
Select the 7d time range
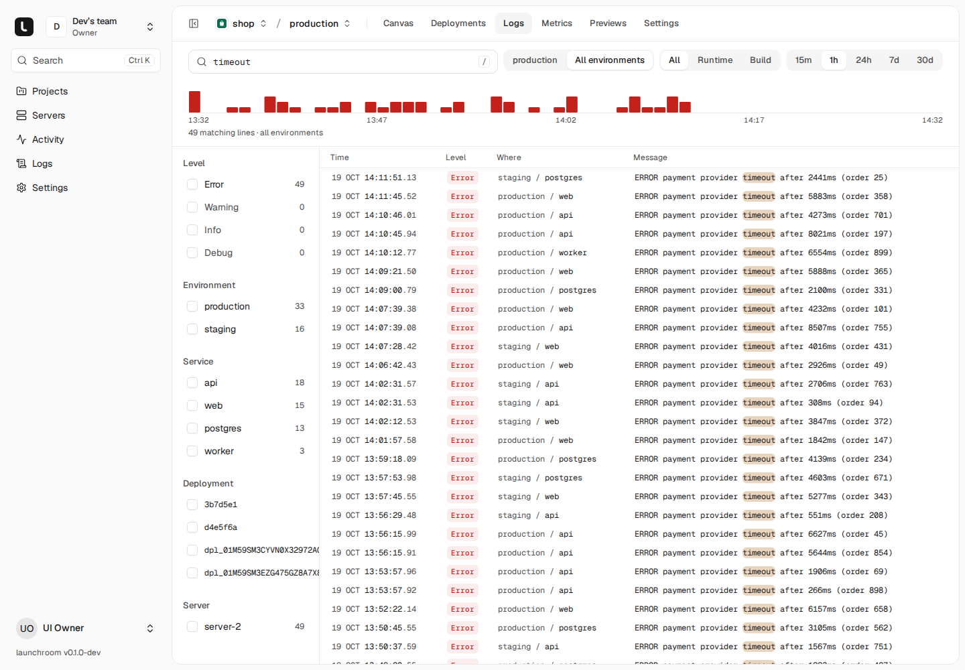point(894,60)
